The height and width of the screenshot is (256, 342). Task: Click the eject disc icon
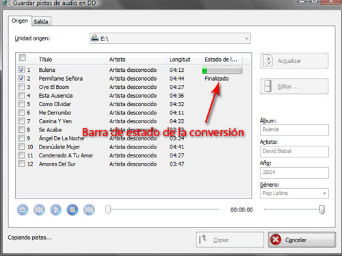[23, 209]
